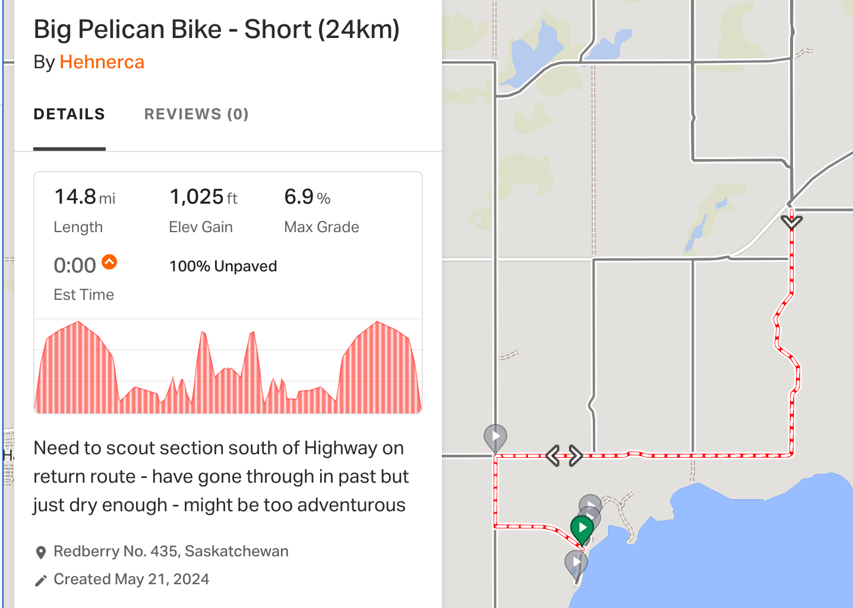Open the REVIEWS (0) tab

point(197,114)
